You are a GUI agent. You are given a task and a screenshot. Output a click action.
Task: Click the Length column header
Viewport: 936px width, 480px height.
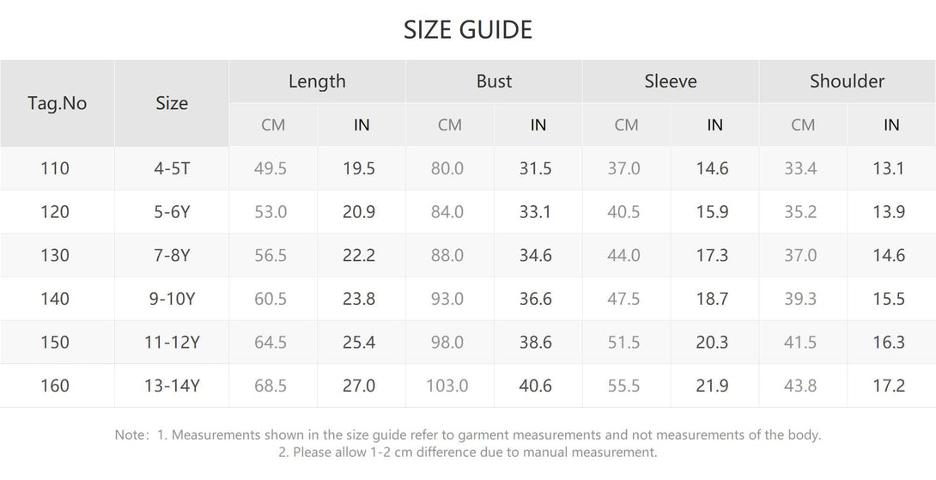pyautogui.click(x=317, y=82)
